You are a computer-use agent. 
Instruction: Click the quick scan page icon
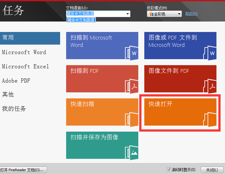(132, 119)
